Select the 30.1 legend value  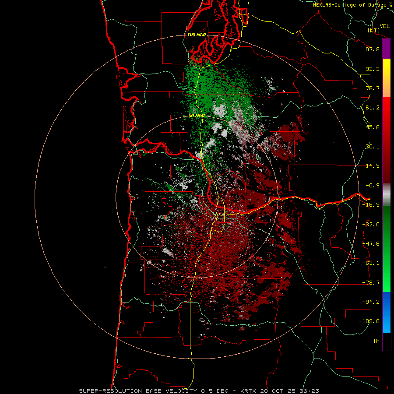click(373, 147)
